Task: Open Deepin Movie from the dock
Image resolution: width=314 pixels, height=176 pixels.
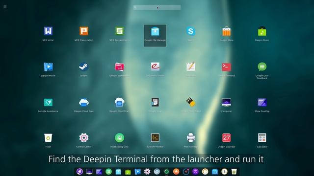Action: click(137, 172)
